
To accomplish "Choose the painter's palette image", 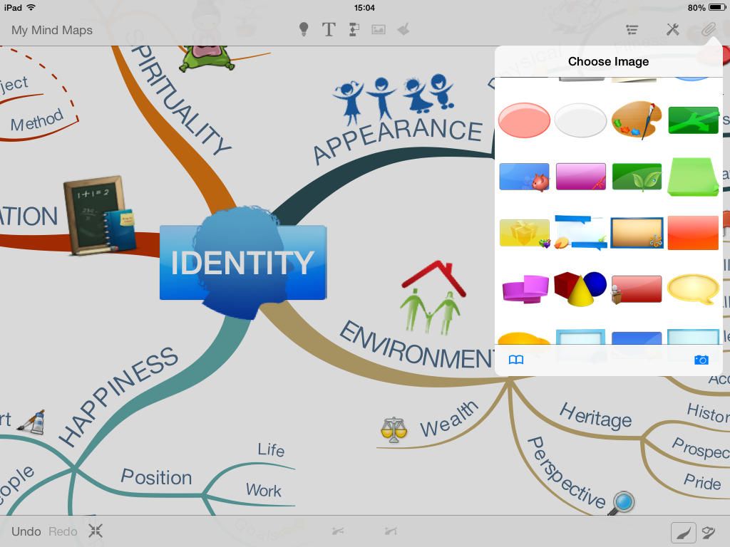I will (637, 120).
